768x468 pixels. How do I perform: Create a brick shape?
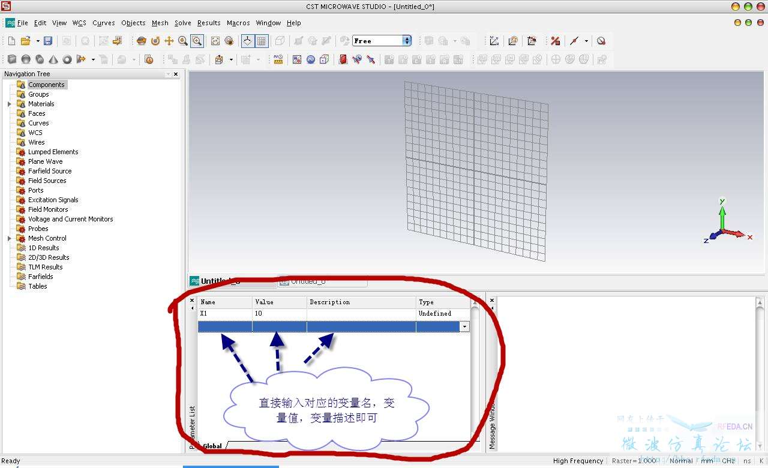12,59
